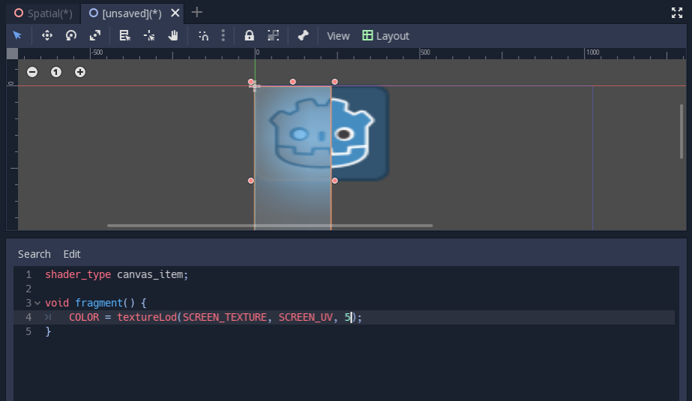Lock the selected object
The image size is (692, 401).
(x=250, y=35)
